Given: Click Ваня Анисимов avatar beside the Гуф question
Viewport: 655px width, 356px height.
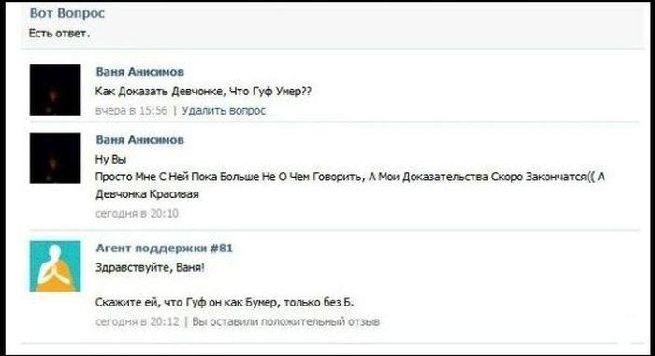Looking at the screenshot, I should (55, 90).
